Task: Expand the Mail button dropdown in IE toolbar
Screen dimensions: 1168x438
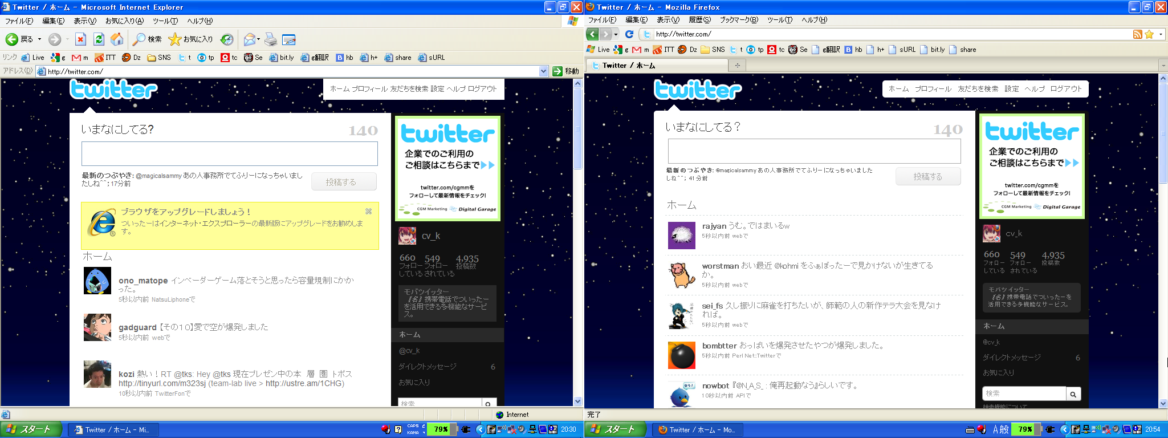Action: pos(258,39)
